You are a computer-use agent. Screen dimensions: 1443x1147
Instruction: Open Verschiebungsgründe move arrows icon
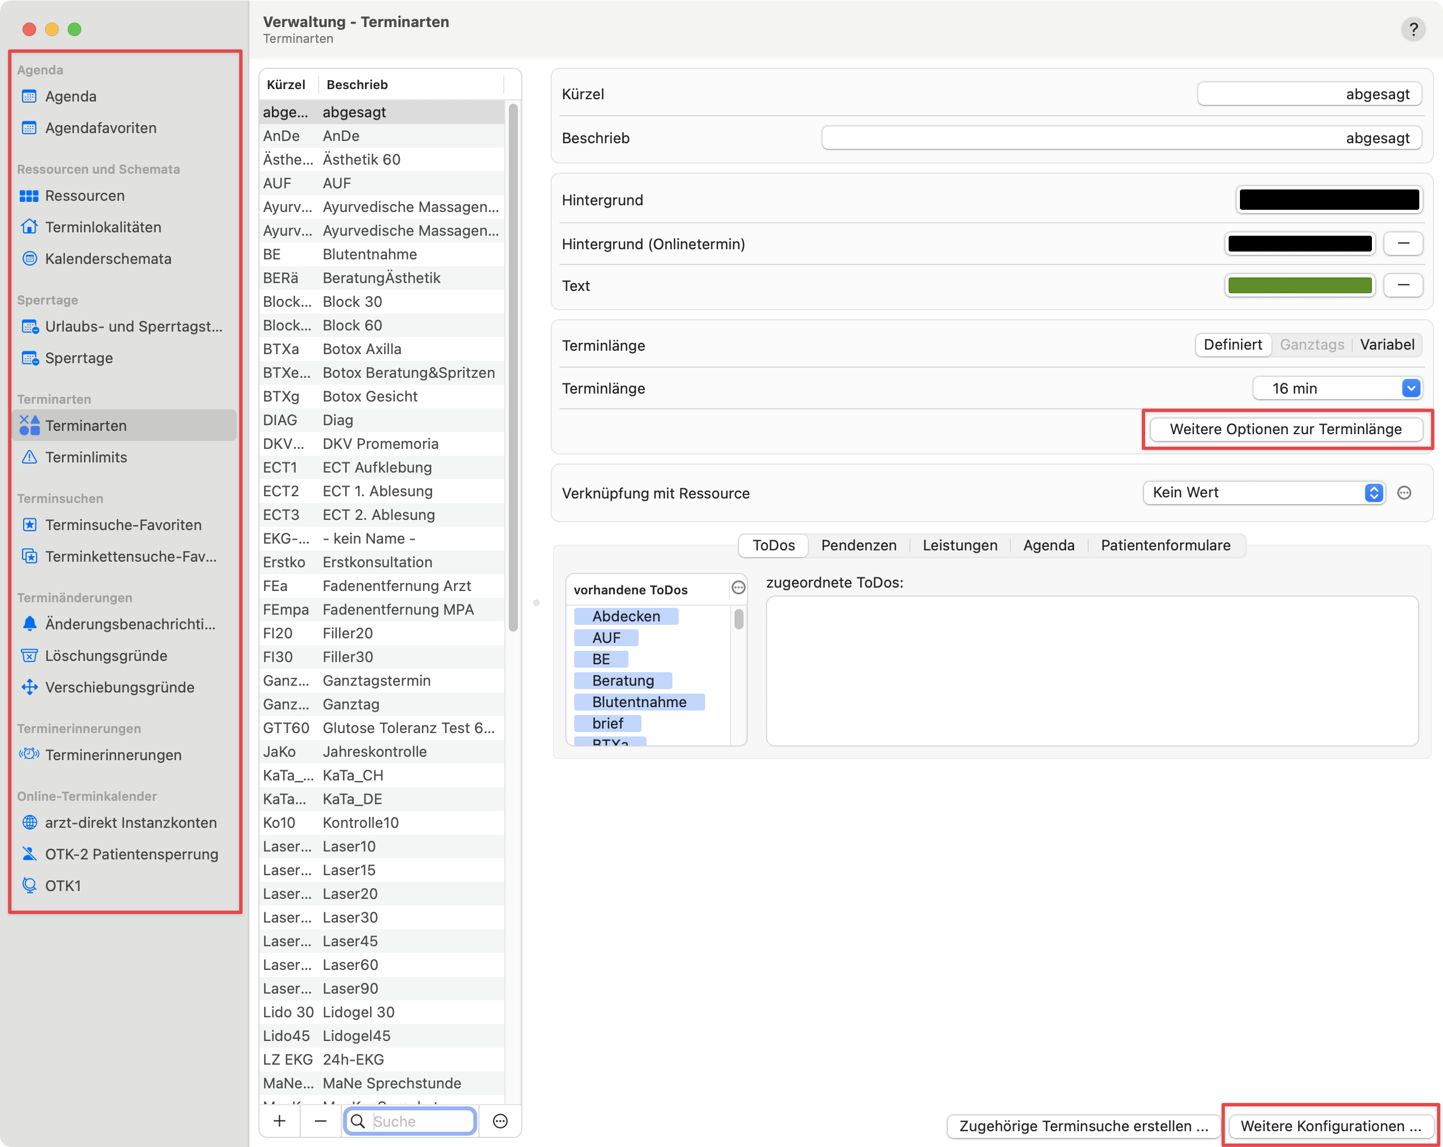29,687
